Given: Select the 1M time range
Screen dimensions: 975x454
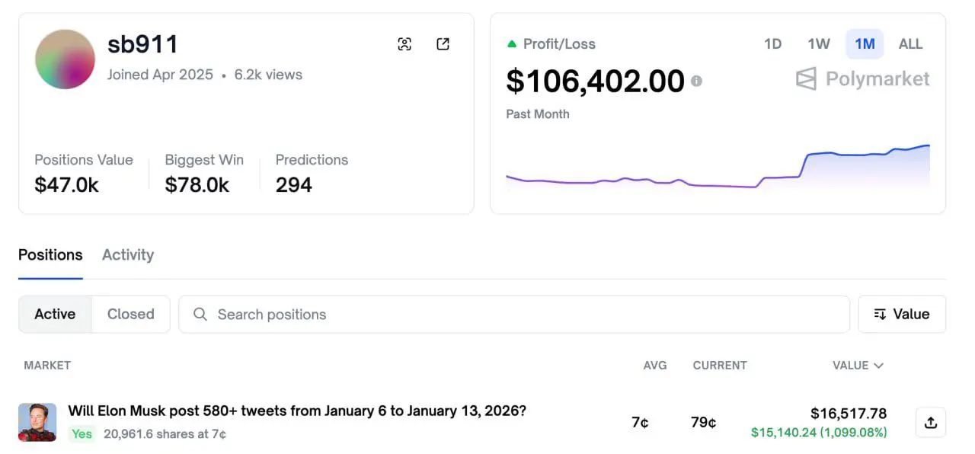Looking at the screenshot, I should tap(865, 44).
